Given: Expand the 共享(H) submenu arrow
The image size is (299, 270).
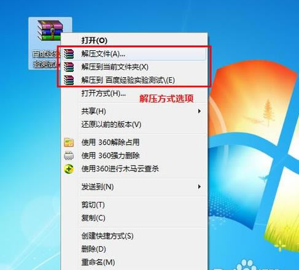Looking at the screenshot, I should [x=200, y=112].
